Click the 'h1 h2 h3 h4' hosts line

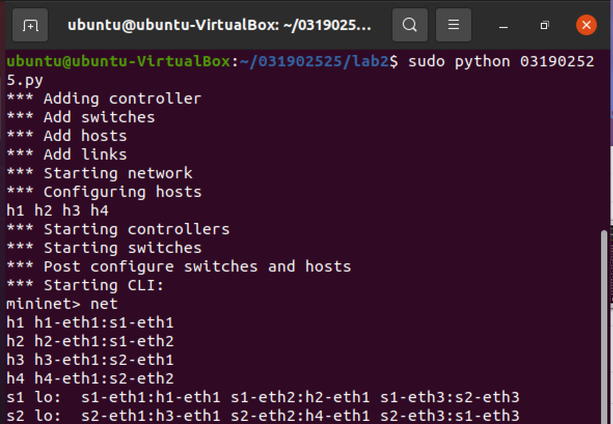(x=57, y=210)
